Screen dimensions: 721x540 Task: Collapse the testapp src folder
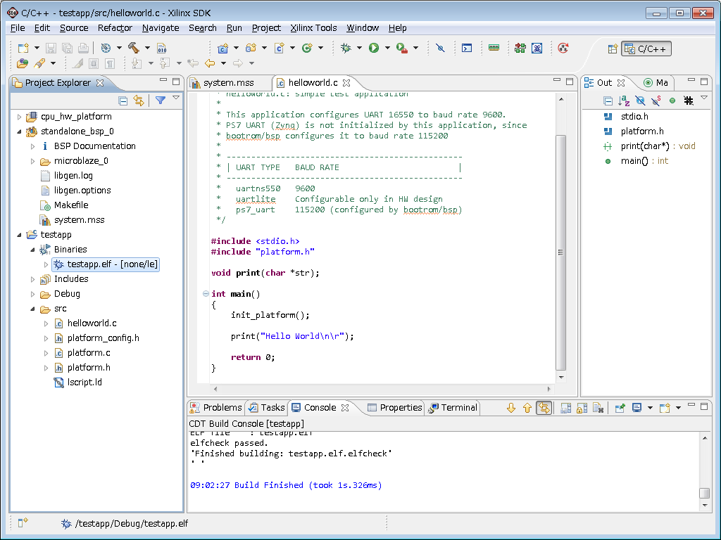pyautogui.click(x=33, y=309)
